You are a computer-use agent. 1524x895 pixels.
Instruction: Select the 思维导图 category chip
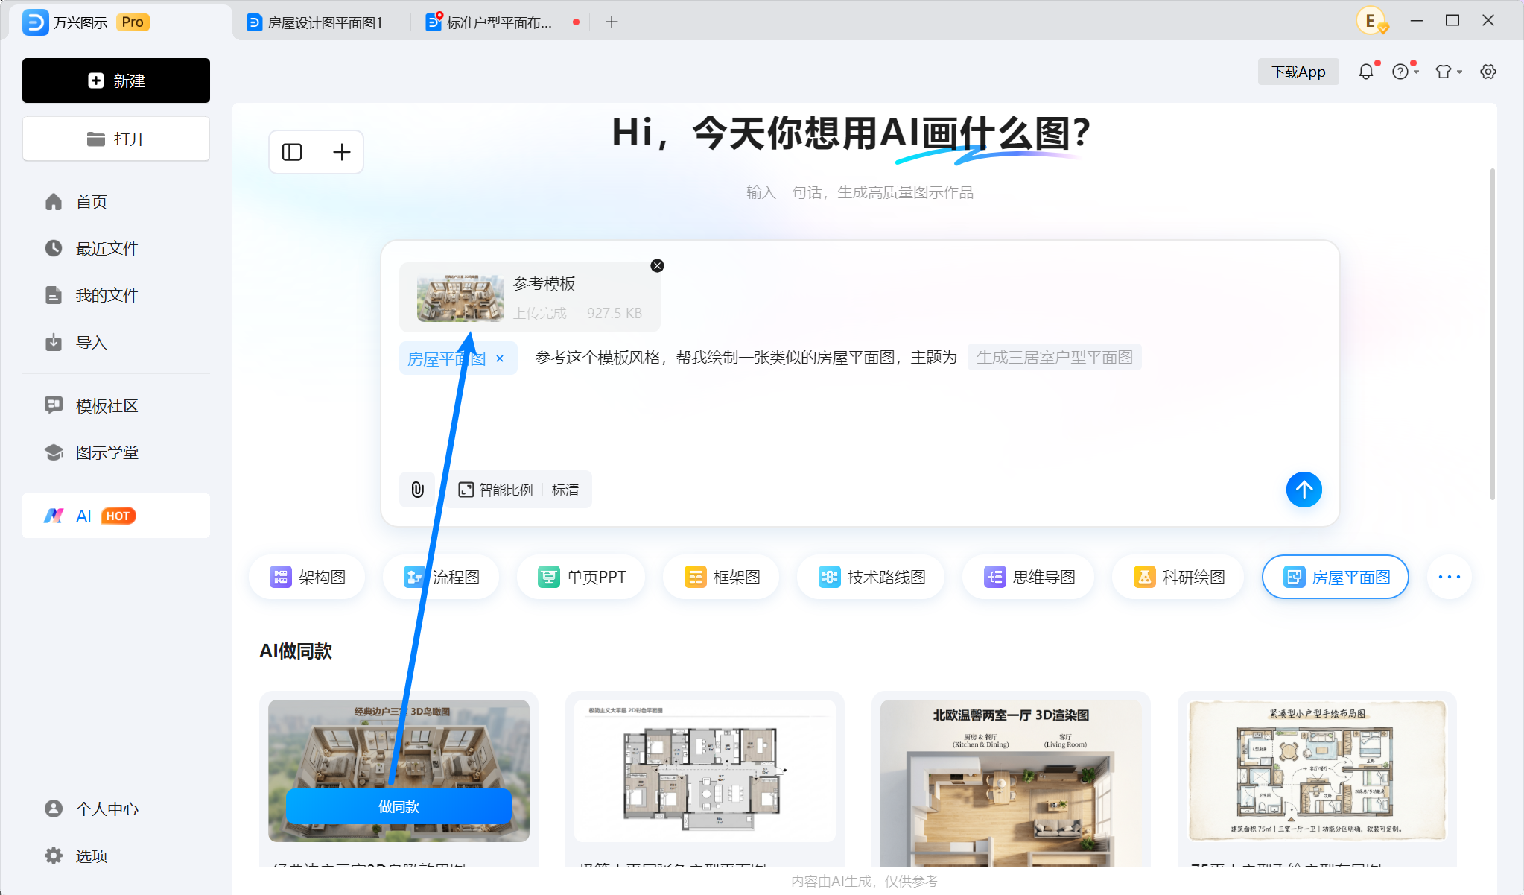click(1029, 577)
